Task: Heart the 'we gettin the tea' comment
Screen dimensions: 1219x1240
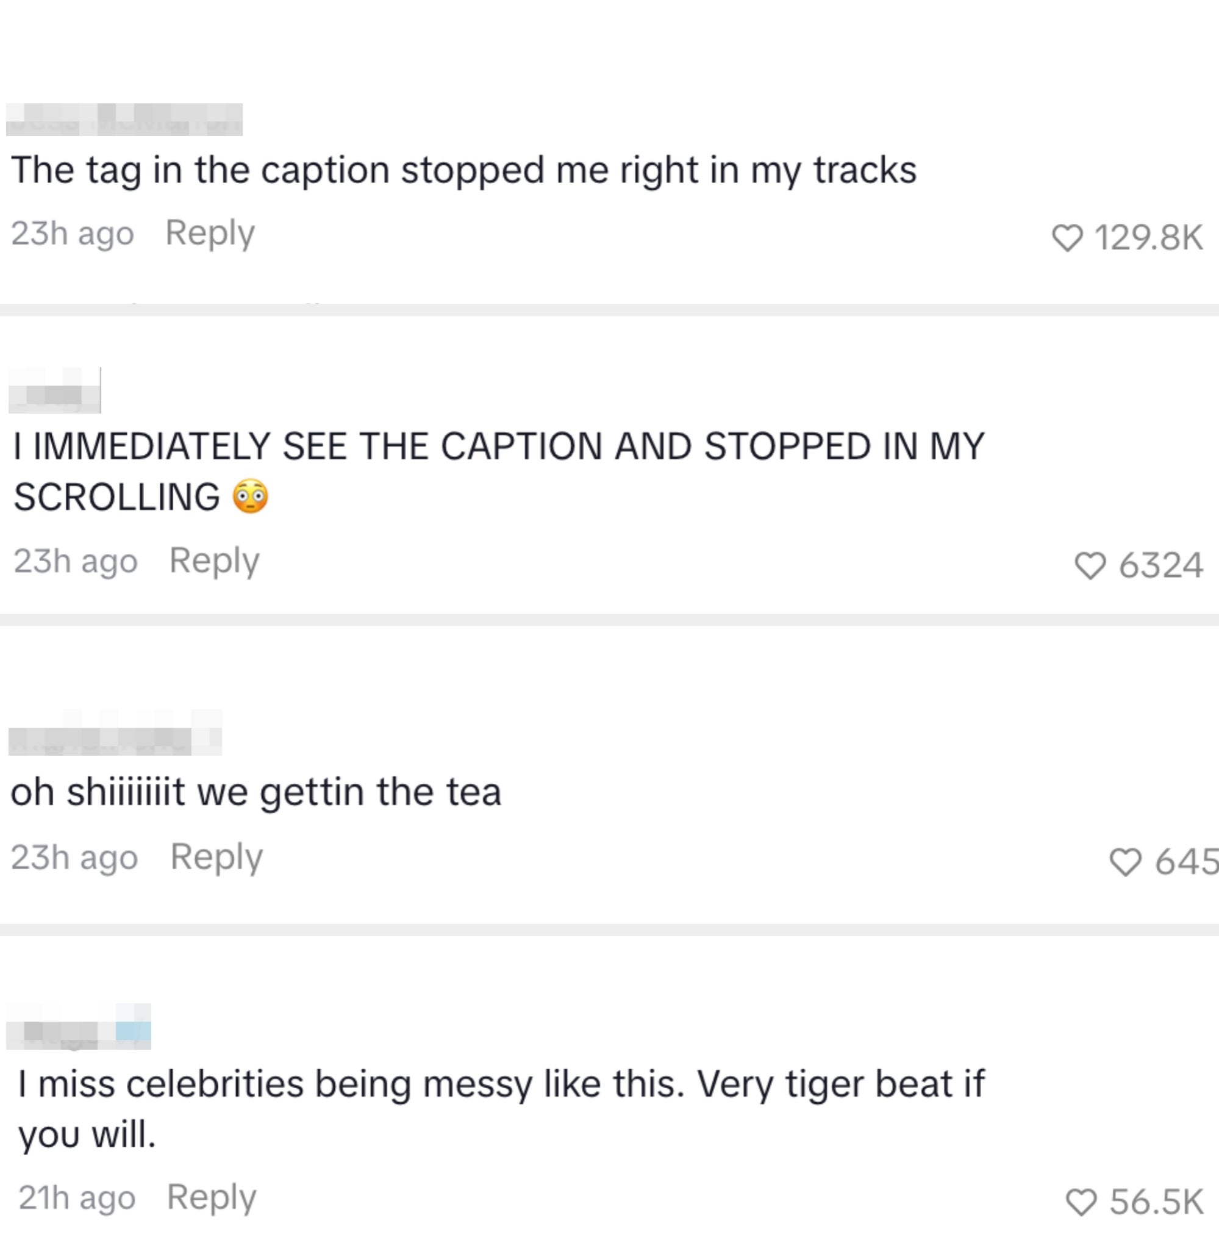Action: pyautogui.click(x=1125, y=861)
